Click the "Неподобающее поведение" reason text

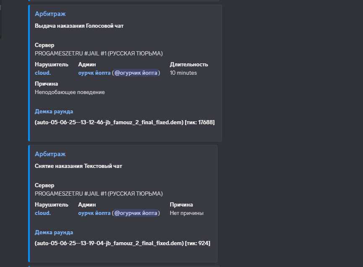70,92
